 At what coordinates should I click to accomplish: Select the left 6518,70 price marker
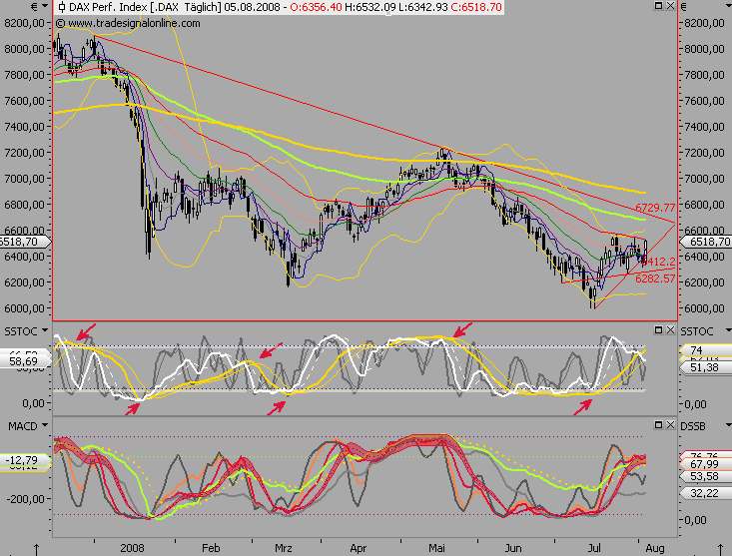pyautogui.click(x=24, y=242)
